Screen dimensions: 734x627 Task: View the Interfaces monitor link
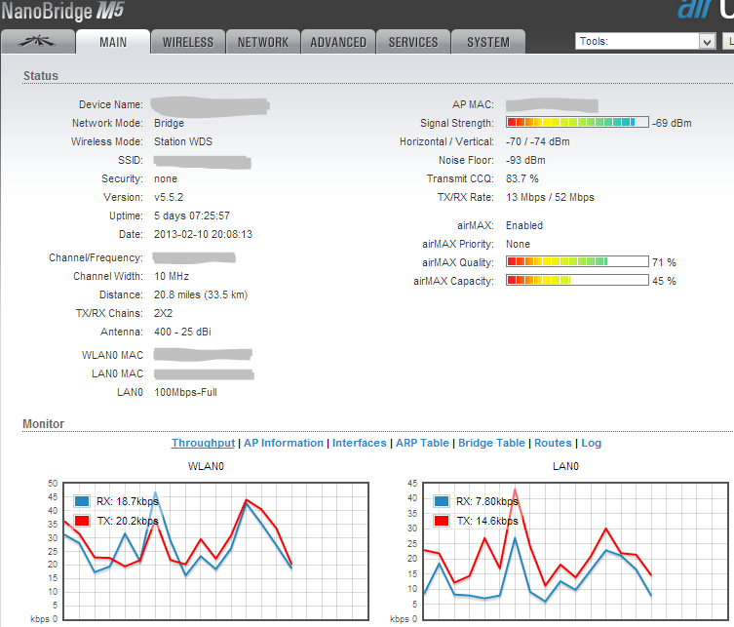(x=359, y=443)
